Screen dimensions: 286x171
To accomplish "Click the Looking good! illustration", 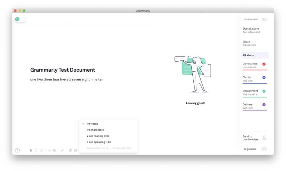I will tap(193, 74).
